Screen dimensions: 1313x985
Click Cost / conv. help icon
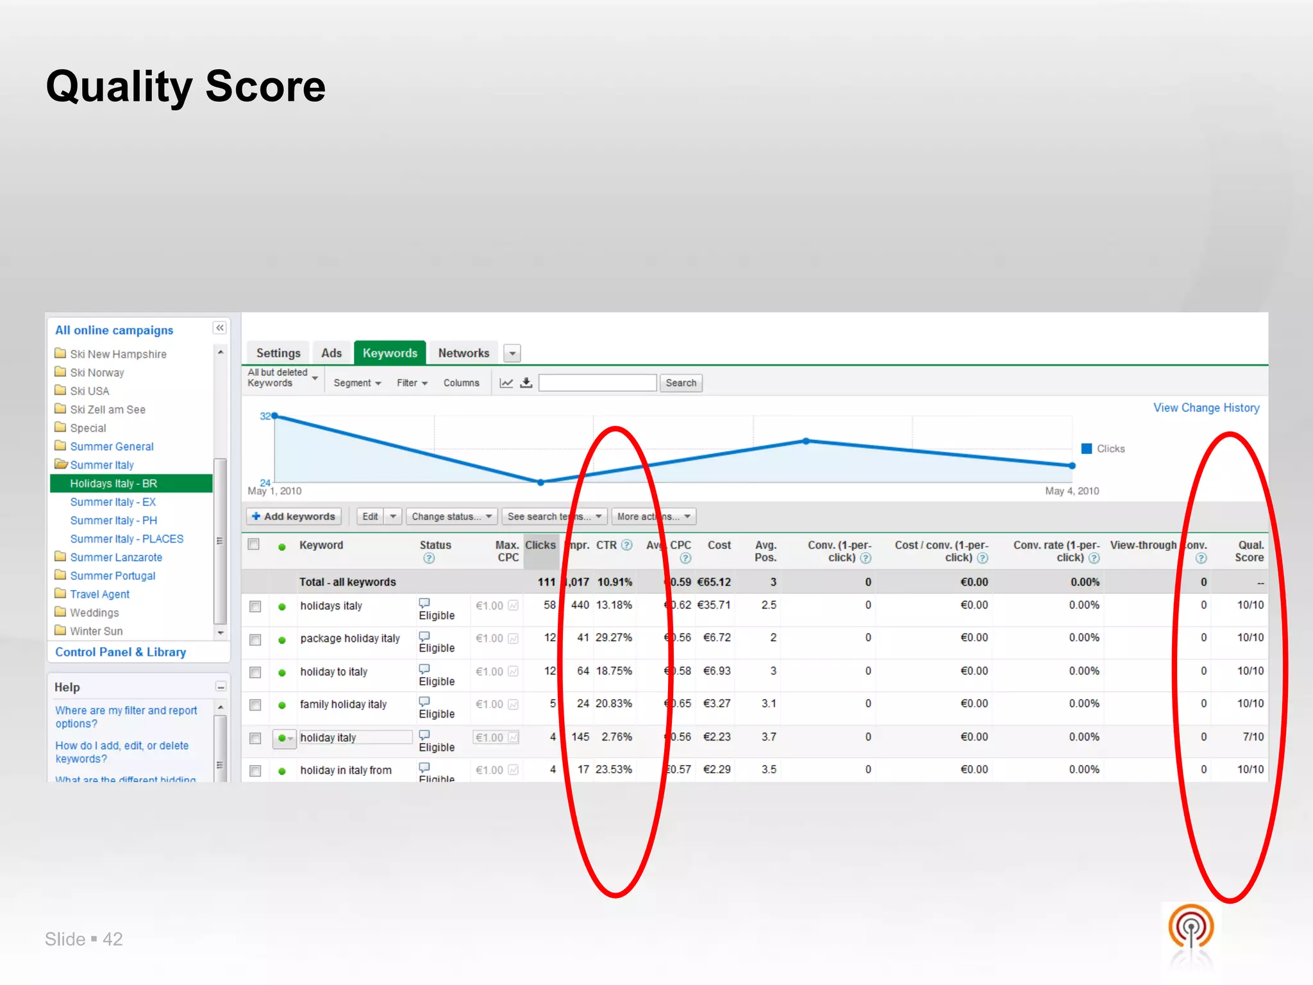pyautogui.click(x=982, y=558)
